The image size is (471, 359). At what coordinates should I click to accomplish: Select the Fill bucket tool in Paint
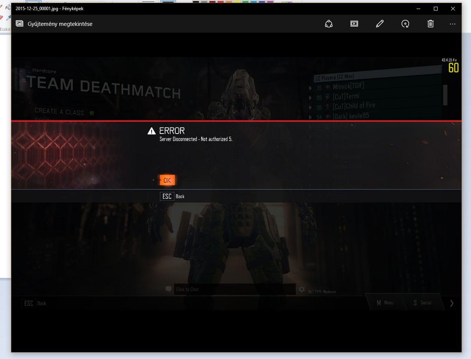point(8,8)
